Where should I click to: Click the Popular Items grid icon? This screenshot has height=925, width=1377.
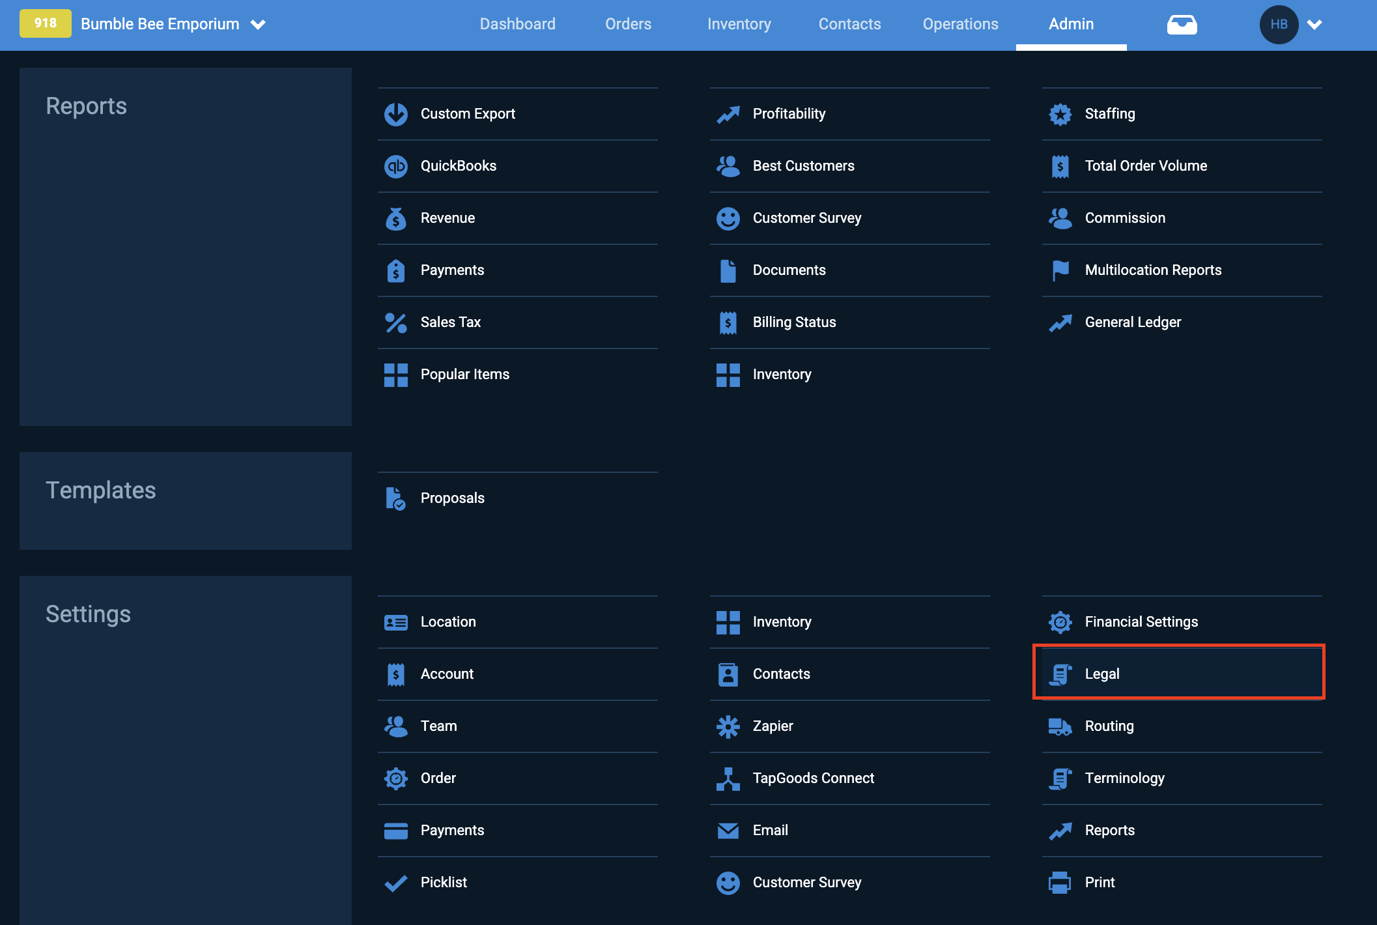396,375
